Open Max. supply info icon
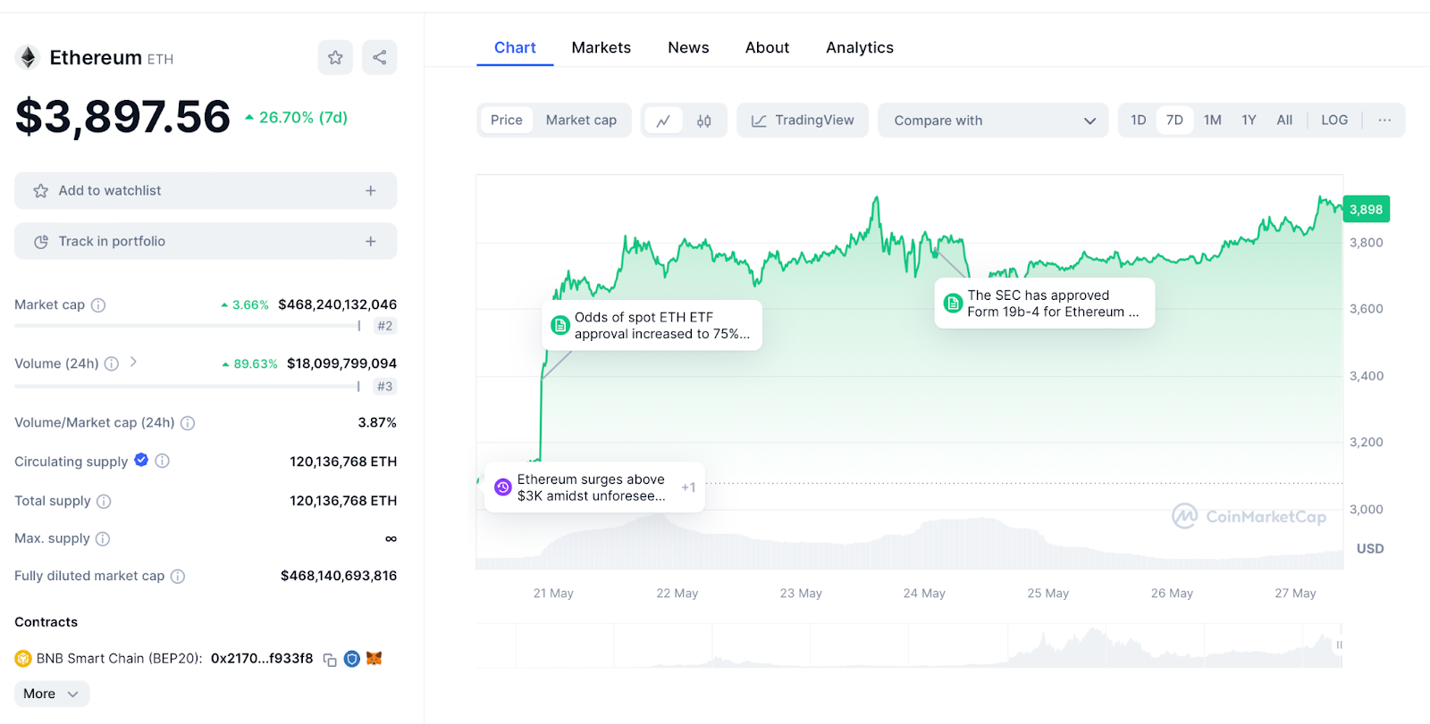This screenshot has height=724, width=1430. pyautogui.click(x=103, y=539)
